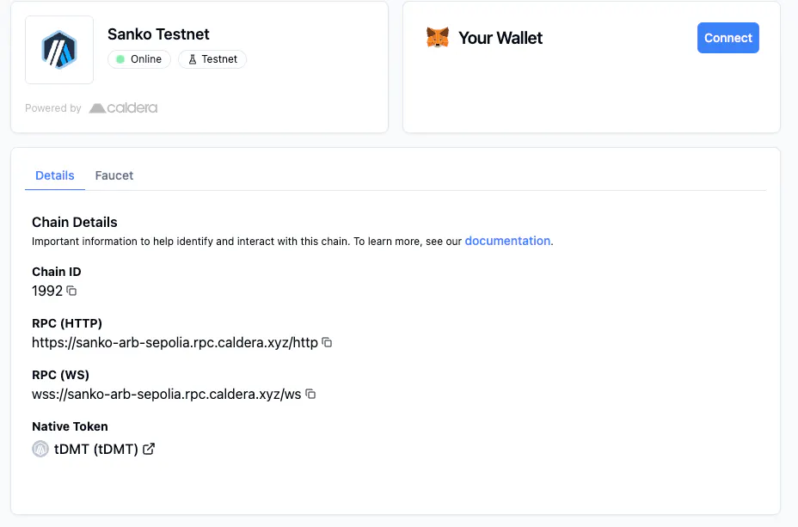Click the MetaMask fox icon
This screenshot has height=527, width=798.
[x=438, y=38]
